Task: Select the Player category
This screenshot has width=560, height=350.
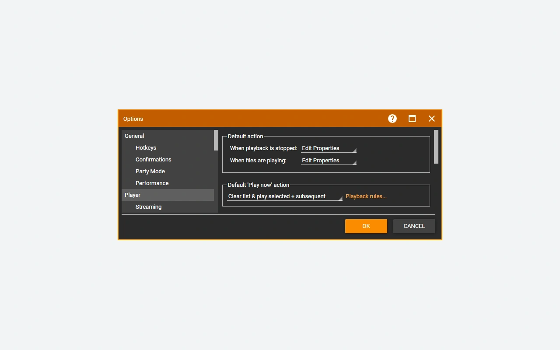Action: [x=168, y=195]
